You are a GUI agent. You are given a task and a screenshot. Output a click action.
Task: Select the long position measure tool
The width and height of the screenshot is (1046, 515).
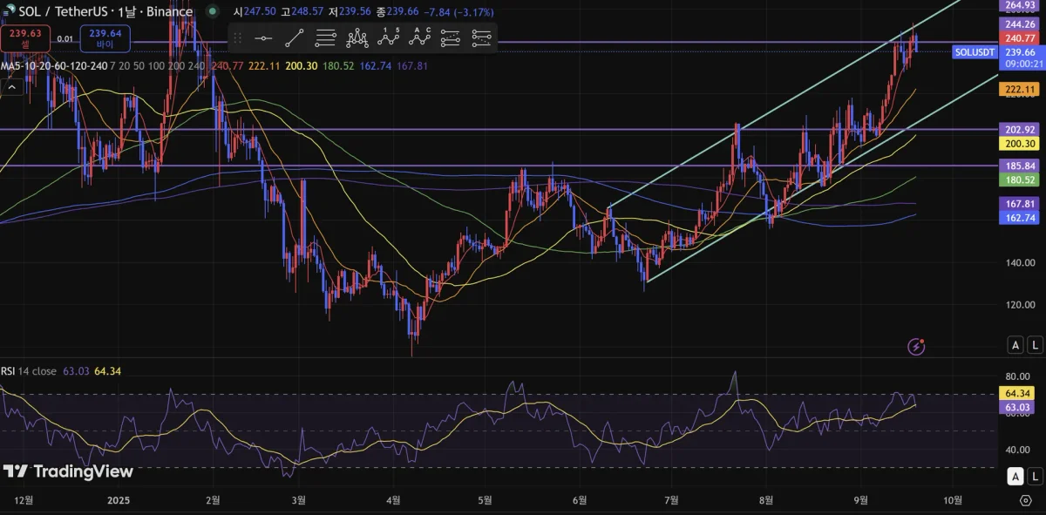451,37
